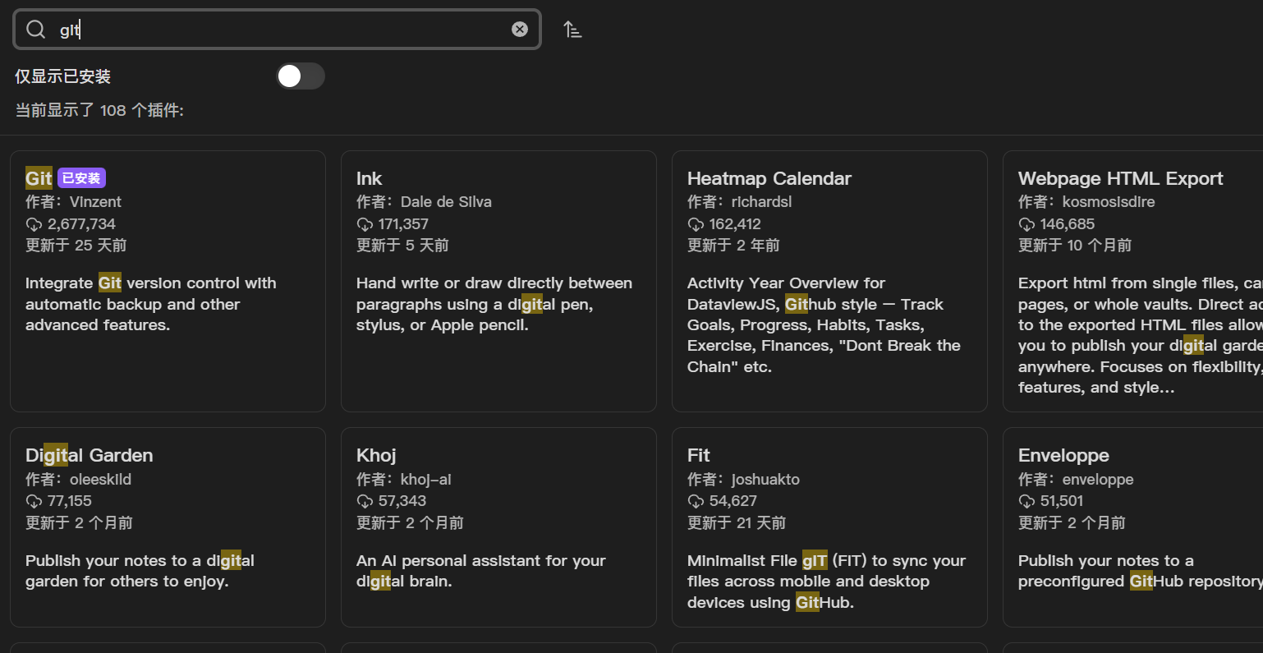Click the Khoj description "An AI personal assistant"
The width and height of the screenshot is (1263, 653).
click(x=481, y=571)
